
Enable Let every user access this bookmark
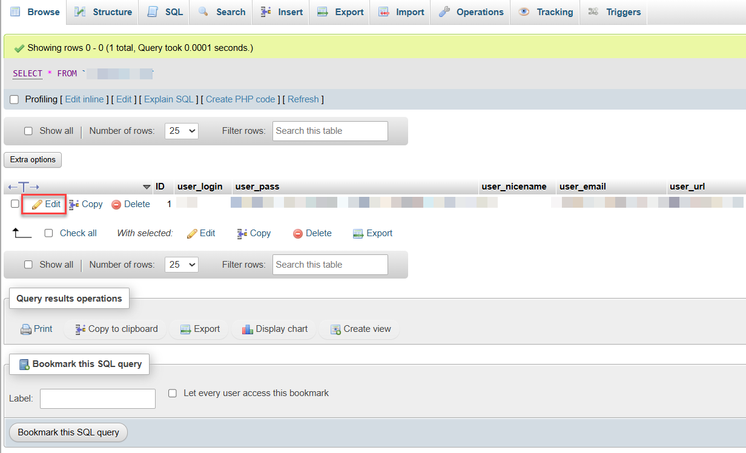173,393
